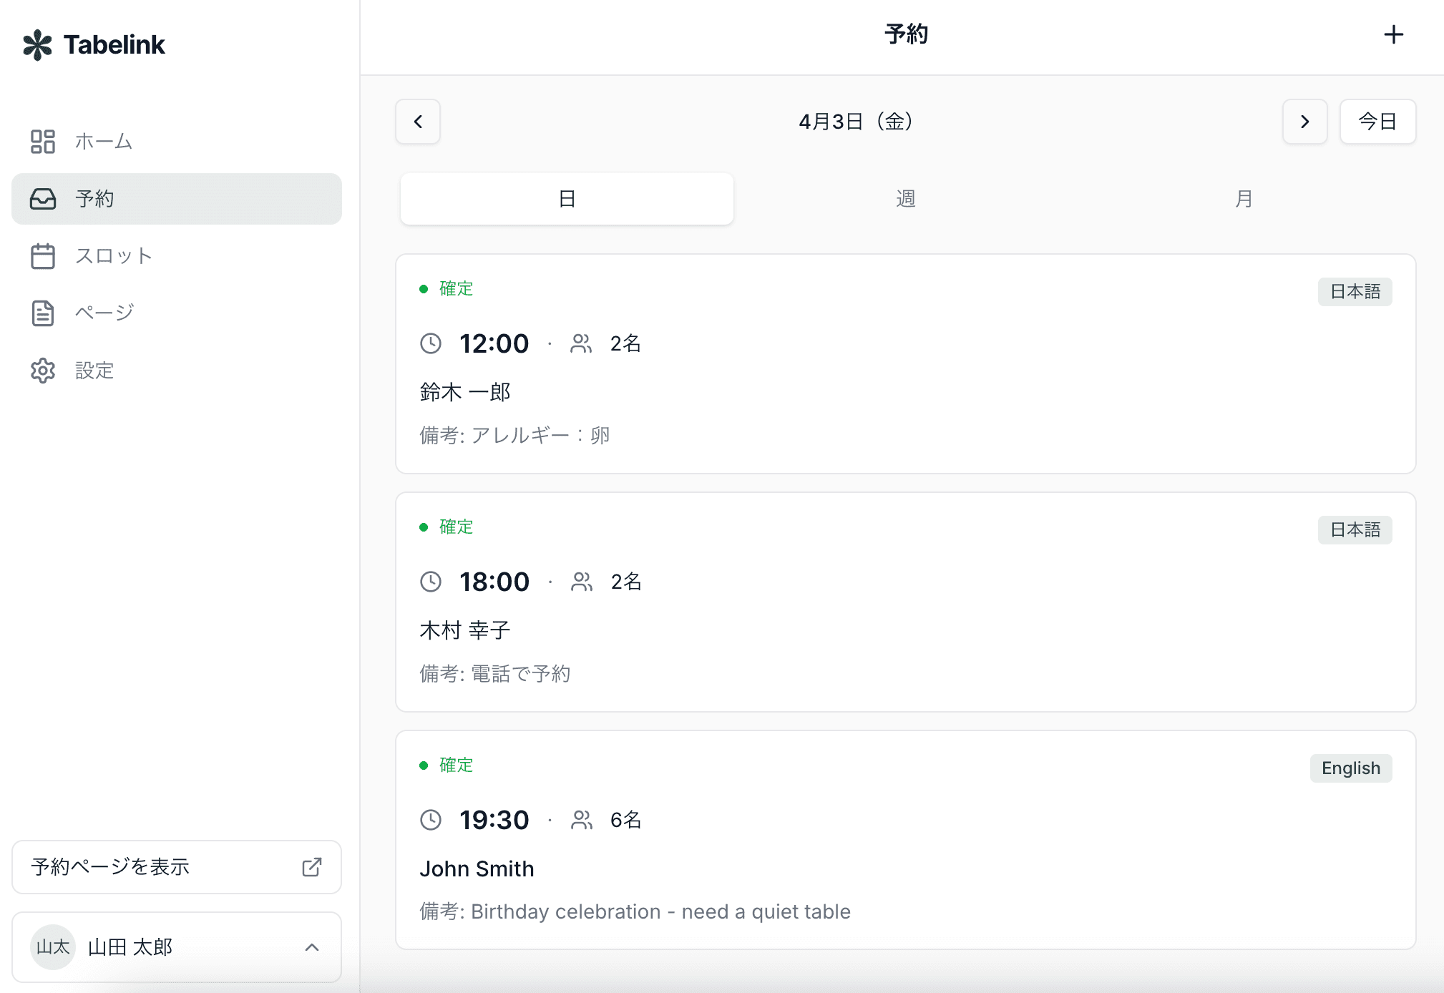Select the スロット calendar icon
Screen dimensions: 1444x993
(x=43, y=256)
